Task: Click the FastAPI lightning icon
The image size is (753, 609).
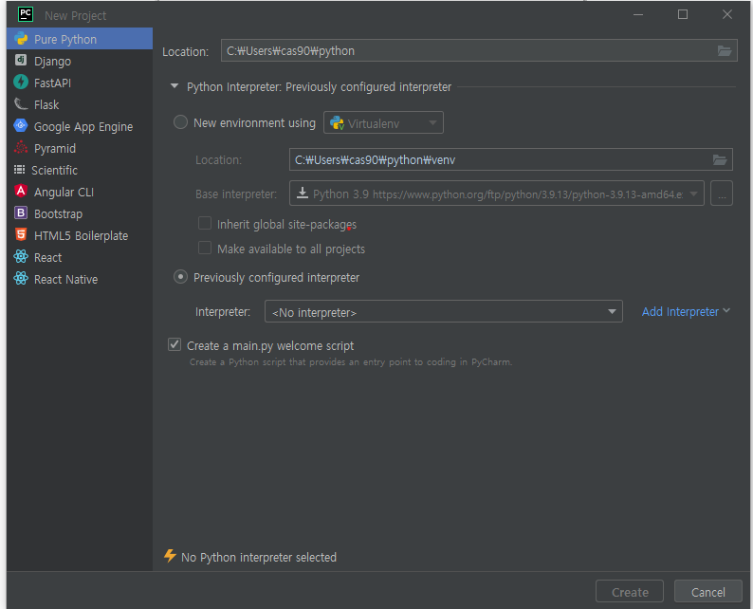Action: point(21,83)
